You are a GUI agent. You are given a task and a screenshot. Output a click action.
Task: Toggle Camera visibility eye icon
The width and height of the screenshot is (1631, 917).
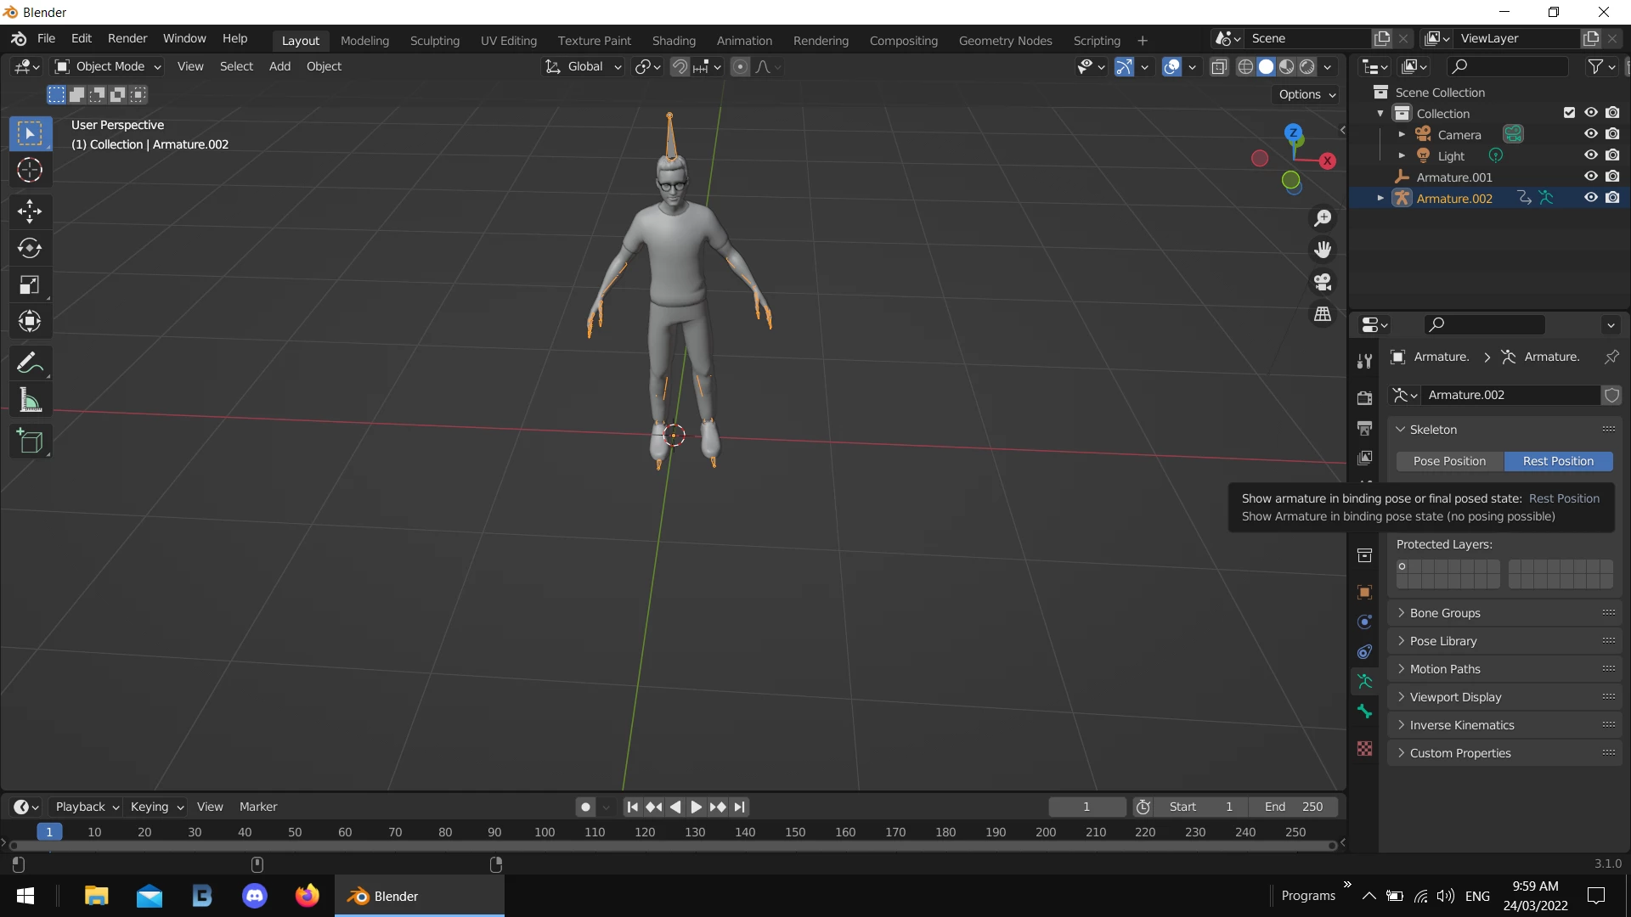click(1591, 134)
